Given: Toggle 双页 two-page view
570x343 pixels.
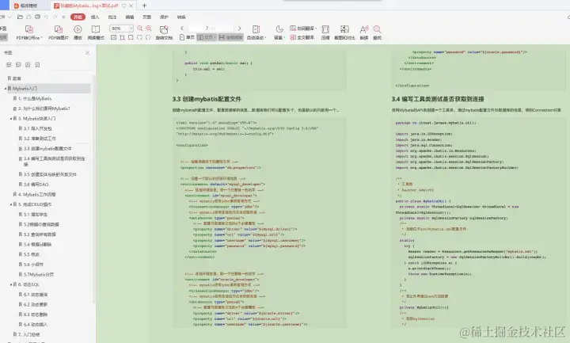Looking at the screenshot, I should [206, 37].
